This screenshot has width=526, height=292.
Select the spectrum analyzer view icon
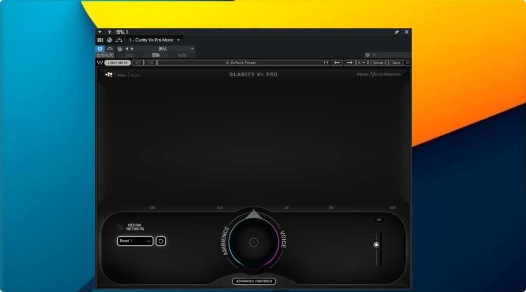click(121, 75)
